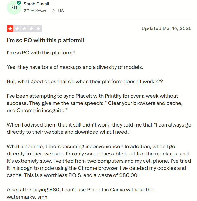The width and height of the screenshot is (197, 201).
Task: Click the second grey rating star
Action: 17,29
